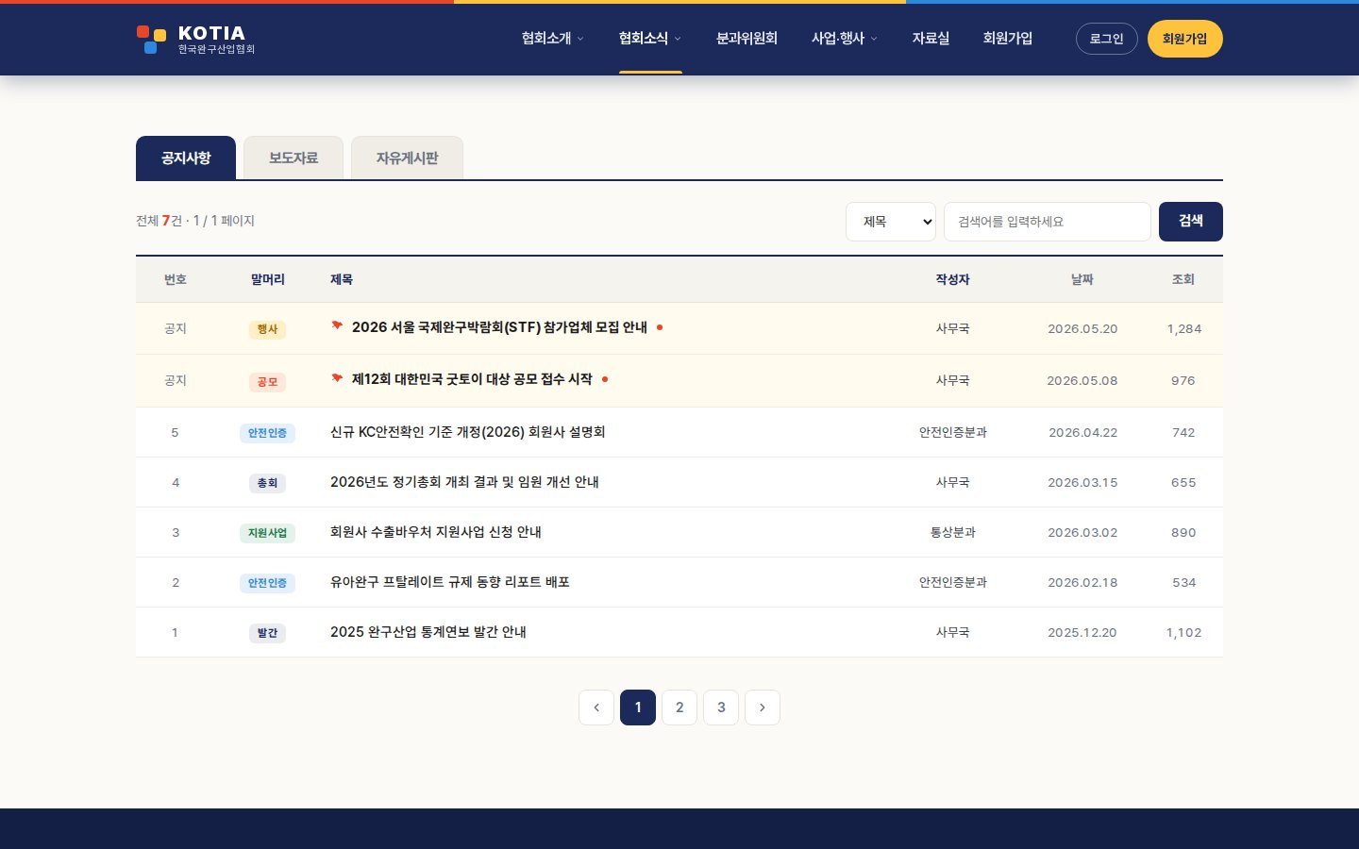Click the 검색 button
The height and width of the screenshot is (849, 1359).
click(x=1191, y=222)
